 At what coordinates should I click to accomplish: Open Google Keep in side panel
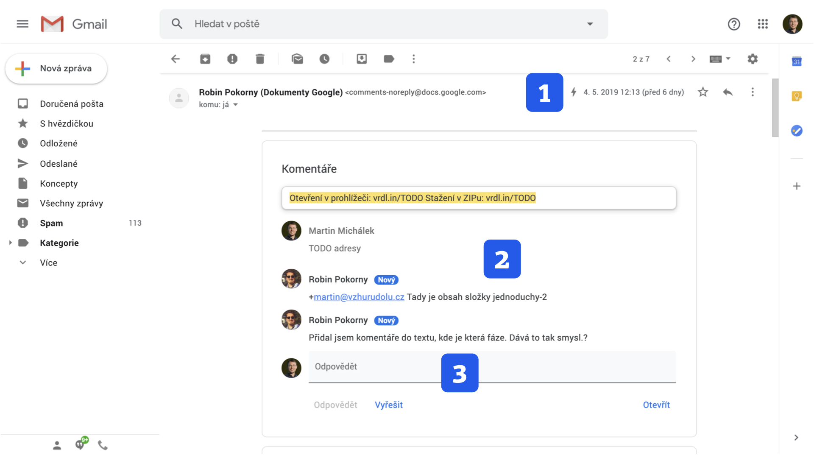coord(797,96)
